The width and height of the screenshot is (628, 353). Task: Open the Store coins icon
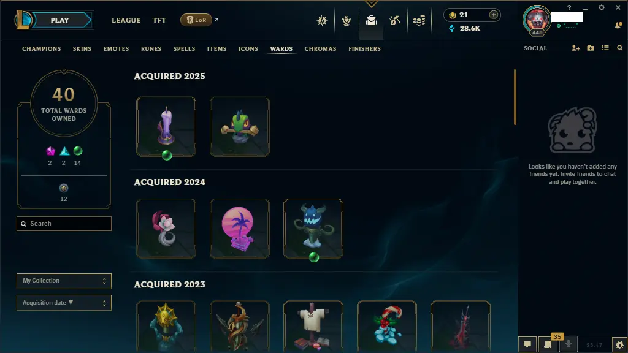tap(419, 20)
